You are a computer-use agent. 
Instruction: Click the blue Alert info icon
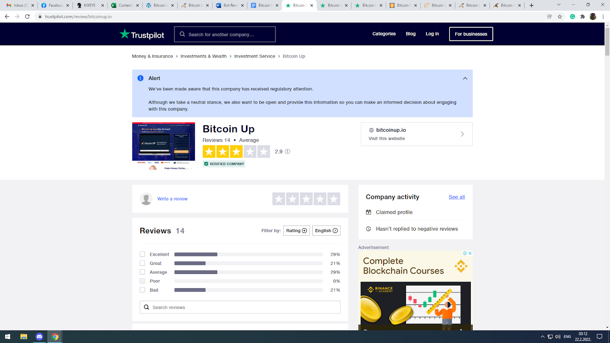coord(140,78)
